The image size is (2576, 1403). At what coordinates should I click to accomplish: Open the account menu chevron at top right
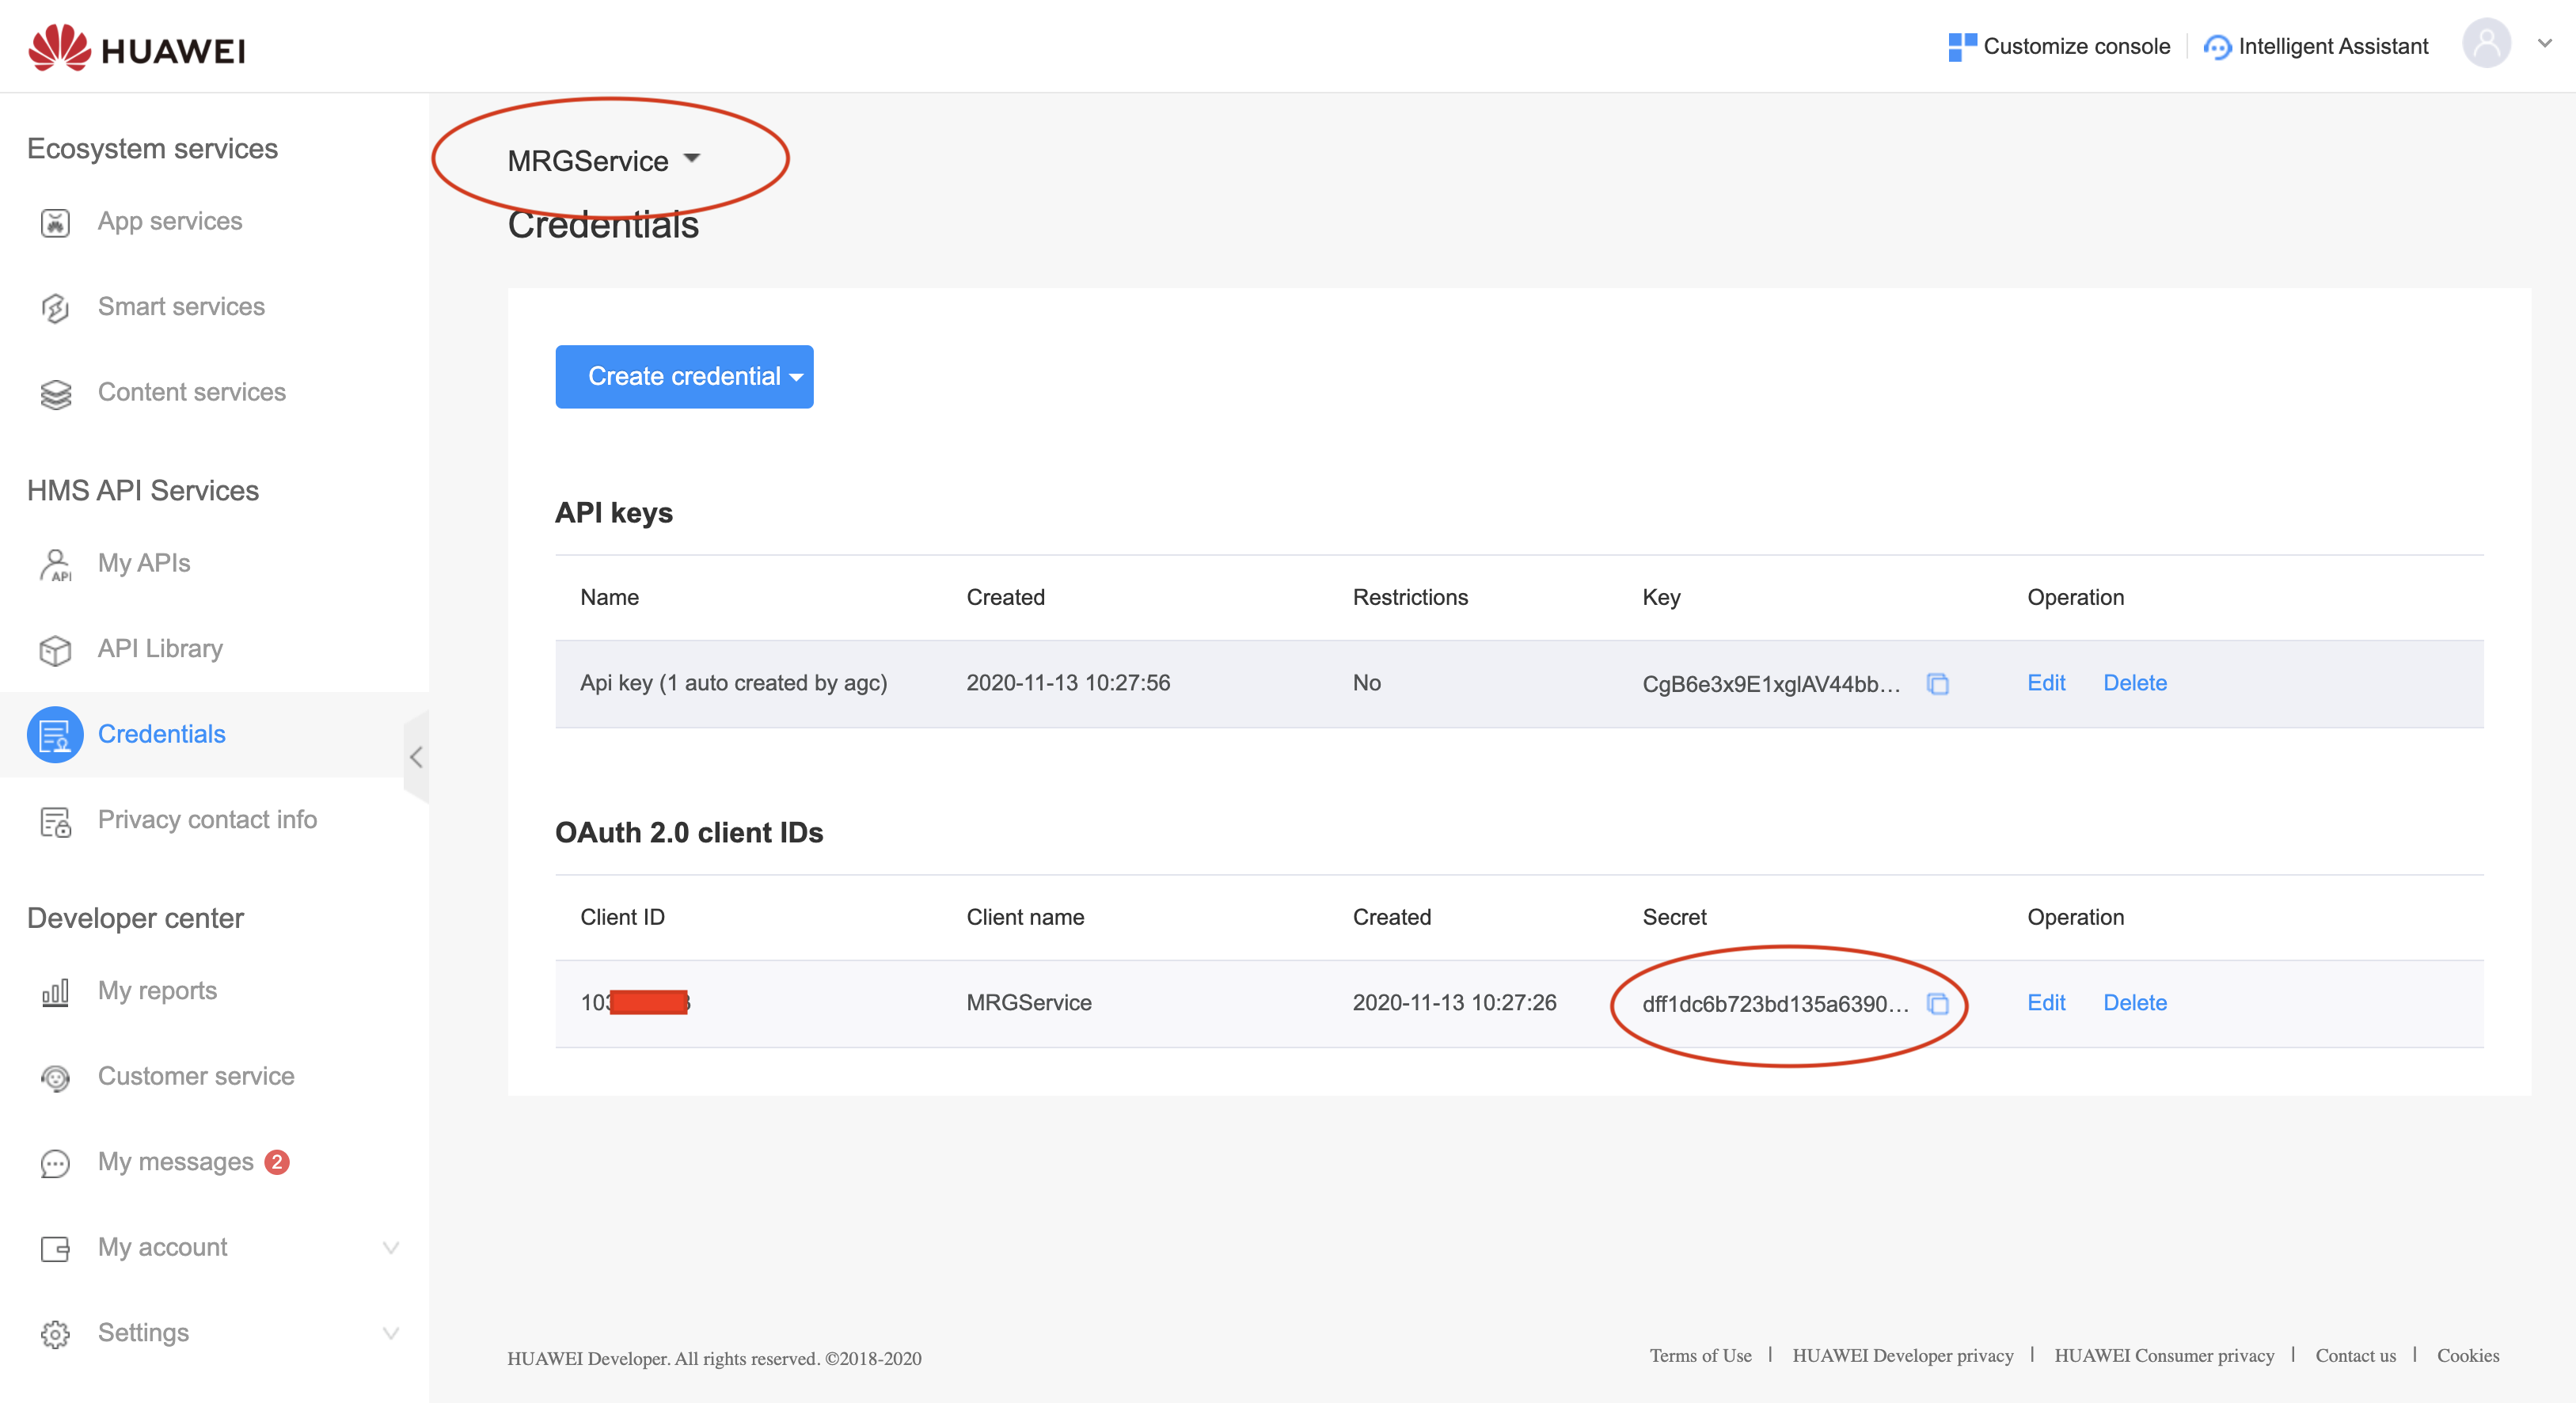pyautogui.click(x=2544, y=44)
